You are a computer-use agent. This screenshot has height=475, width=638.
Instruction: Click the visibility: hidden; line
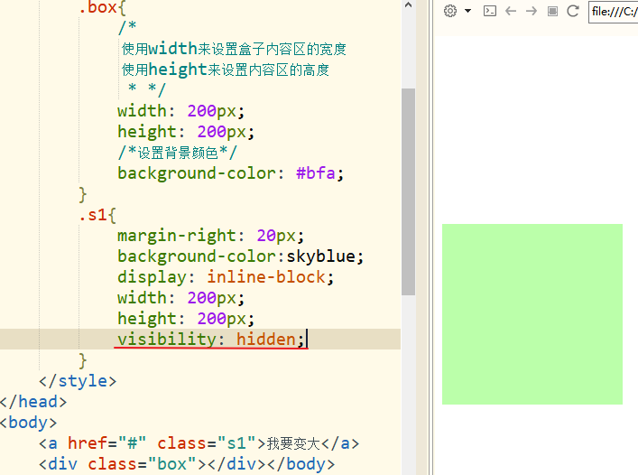coord(211,340)
